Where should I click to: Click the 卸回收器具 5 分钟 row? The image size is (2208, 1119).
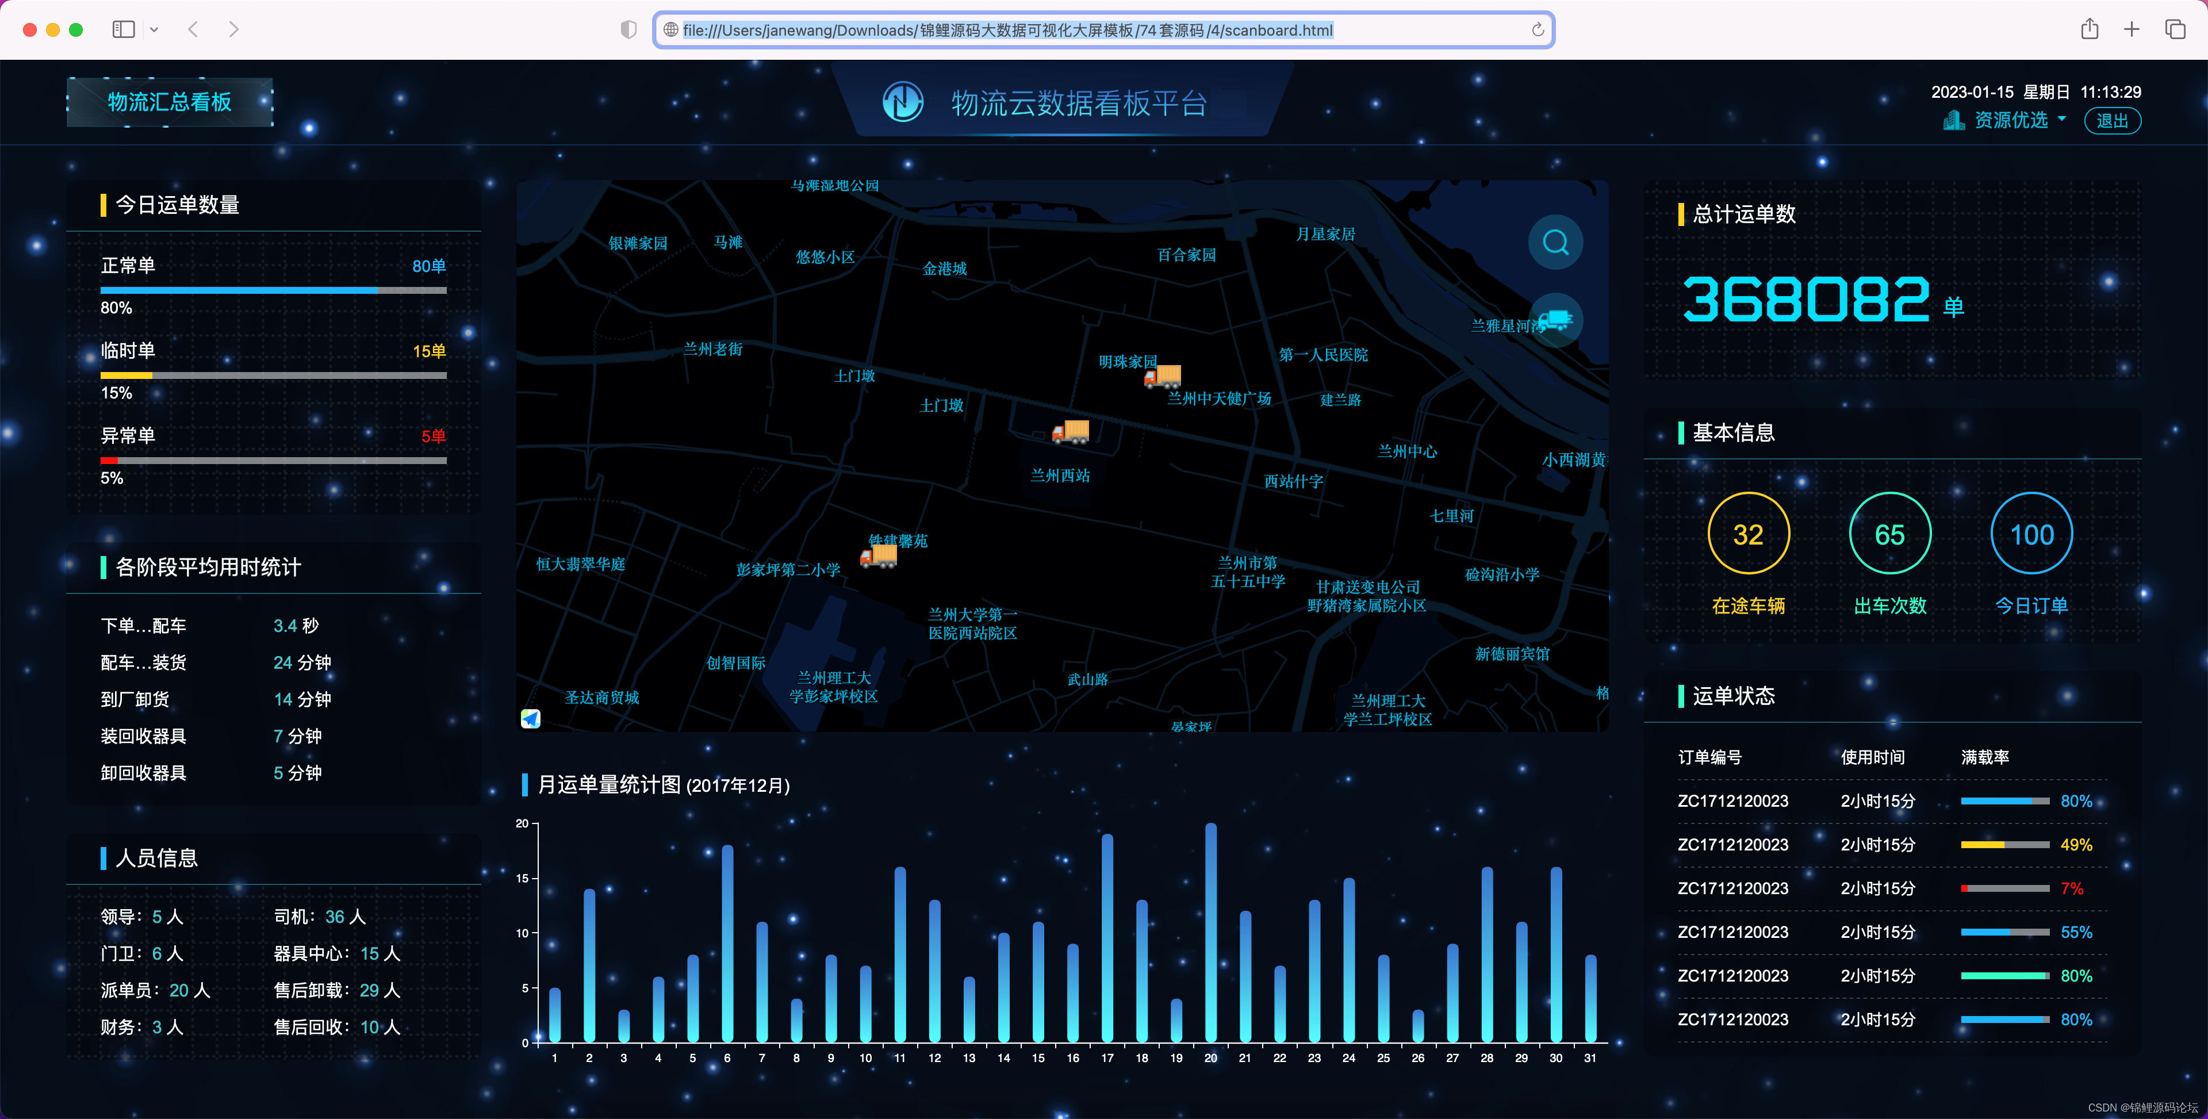pyautogui.click(x=274, y=773)
